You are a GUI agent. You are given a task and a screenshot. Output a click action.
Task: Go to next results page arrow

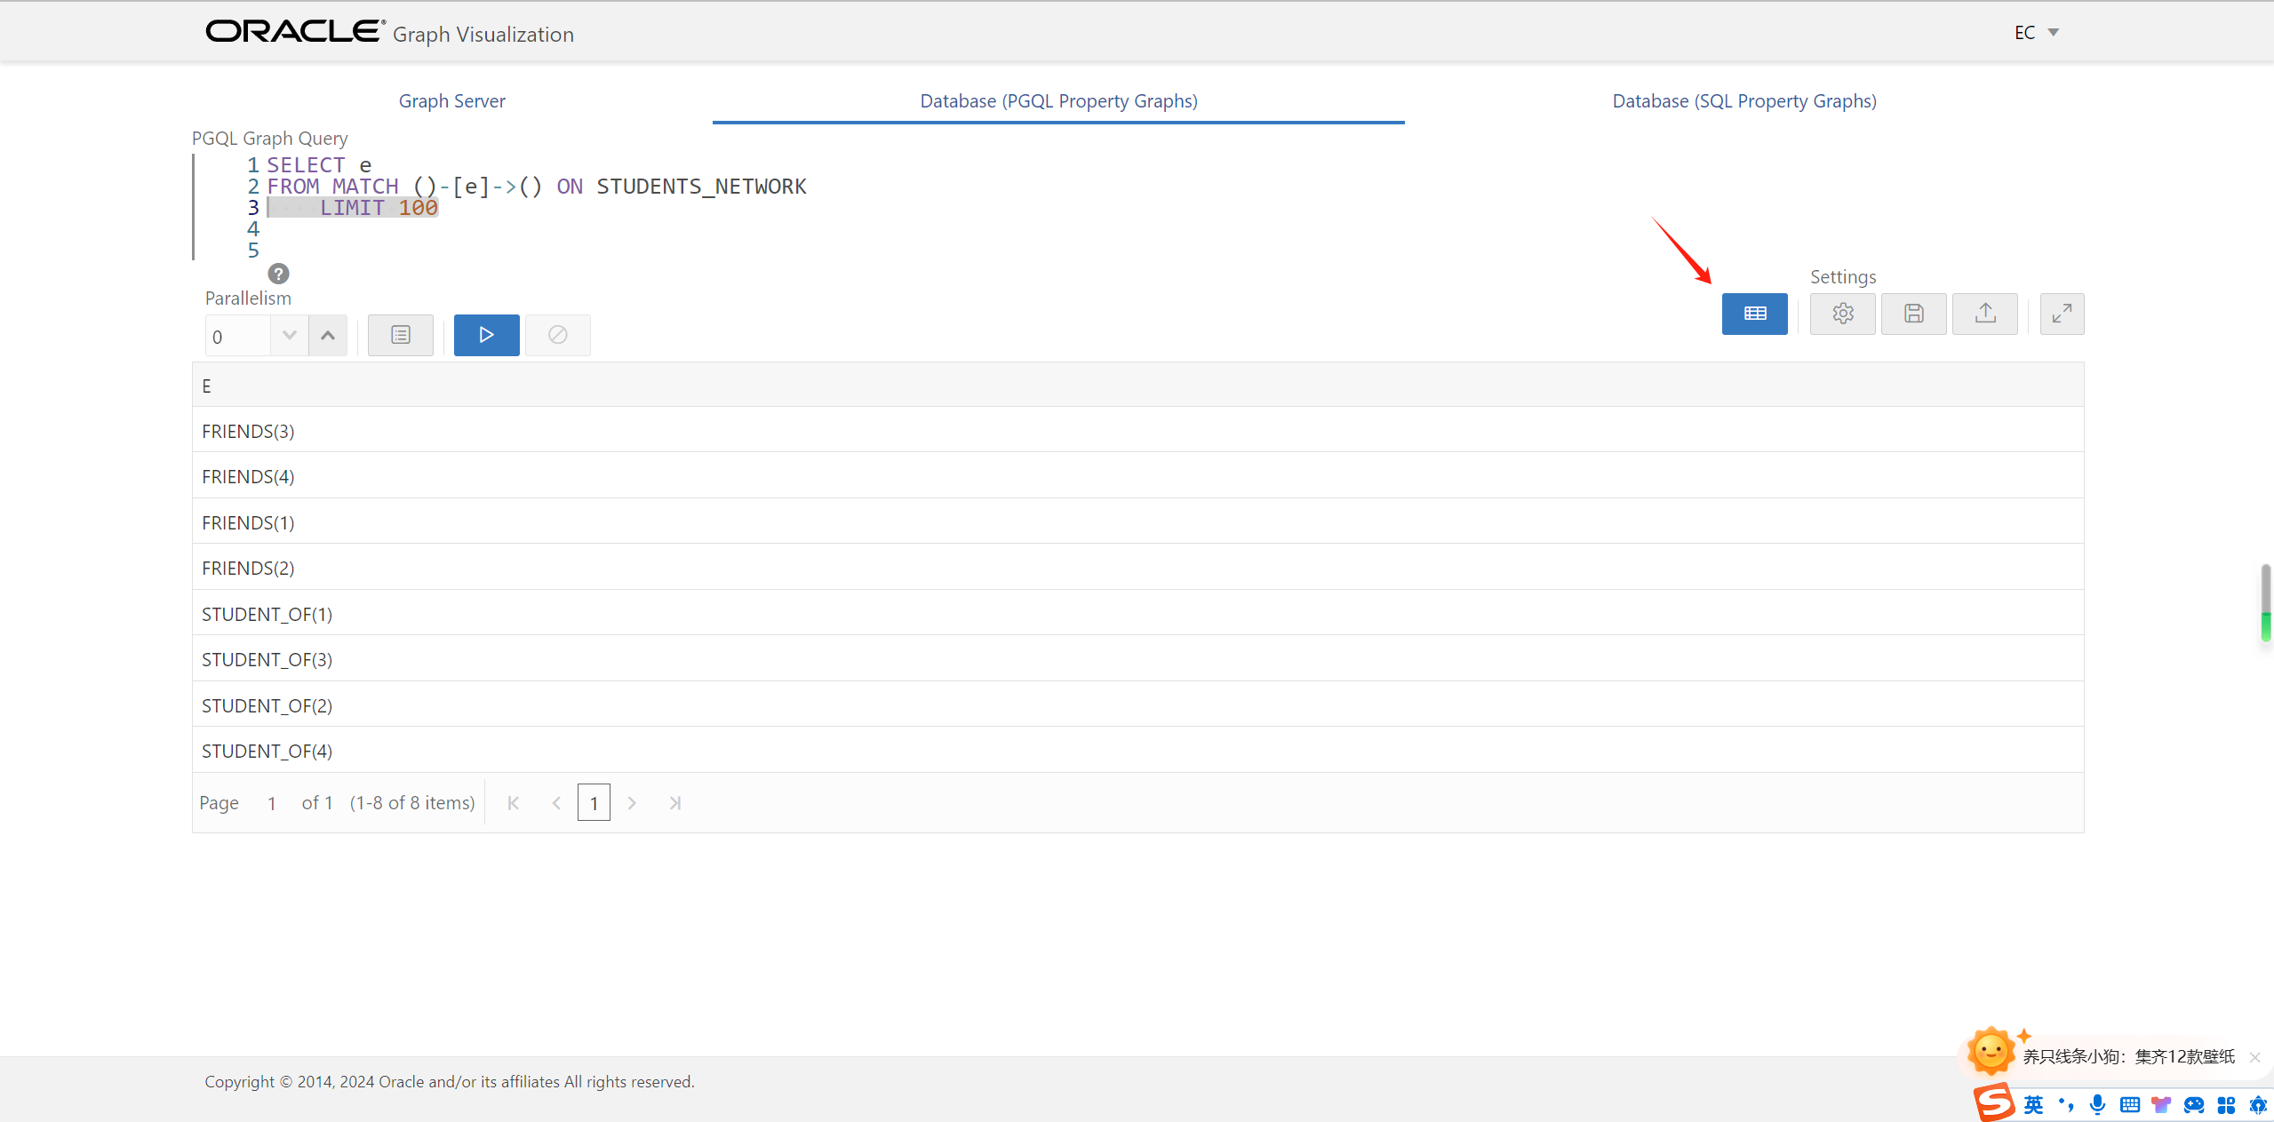pyautogui.click(x=632, y=803)
